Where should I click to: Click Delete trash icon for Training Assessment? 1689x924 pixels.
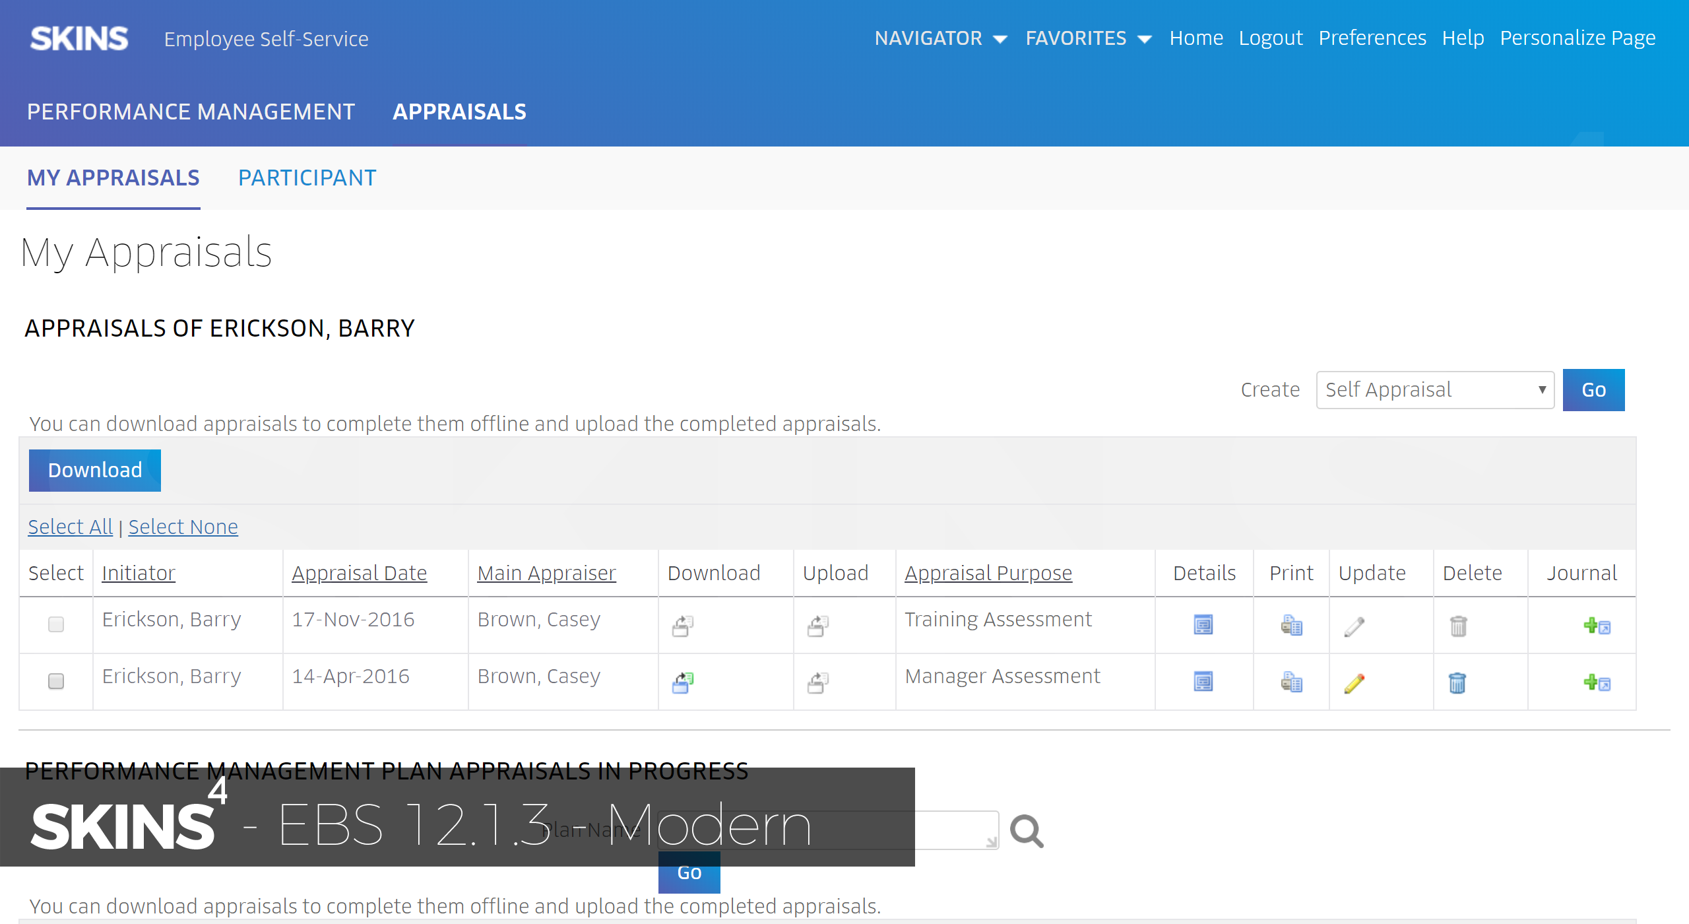click(1458, 626)
